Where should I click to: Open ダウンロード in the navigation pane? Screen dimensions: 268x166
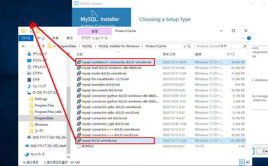pos(39,54)
